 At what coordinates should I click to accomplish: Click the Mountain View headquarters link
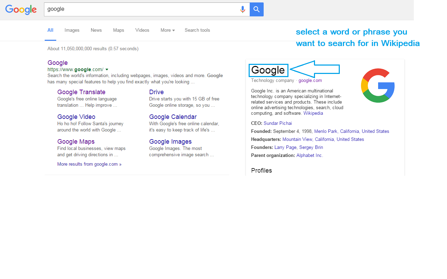click(297, 139)
